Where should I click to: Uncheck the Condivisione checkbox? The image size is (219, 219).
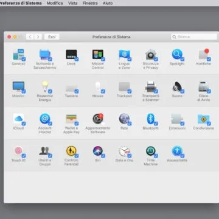click(209, 123)
